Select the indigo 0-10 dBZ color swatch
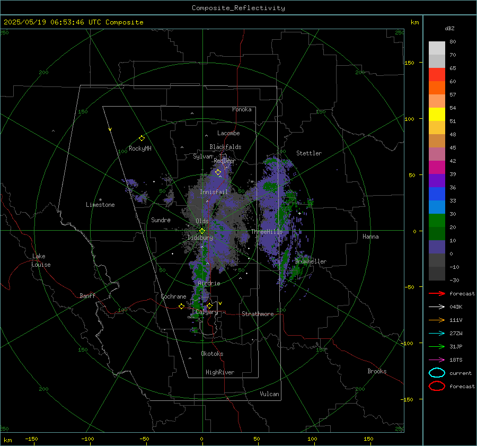 coord(437,247)
